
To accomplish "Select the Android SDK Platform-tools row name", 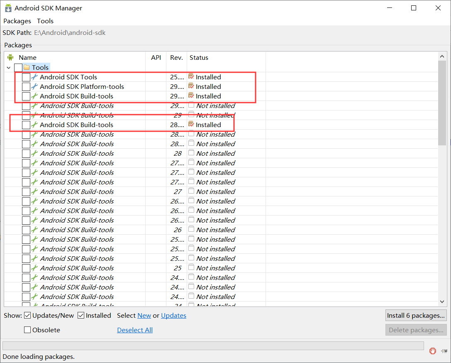I will point(82,87).
